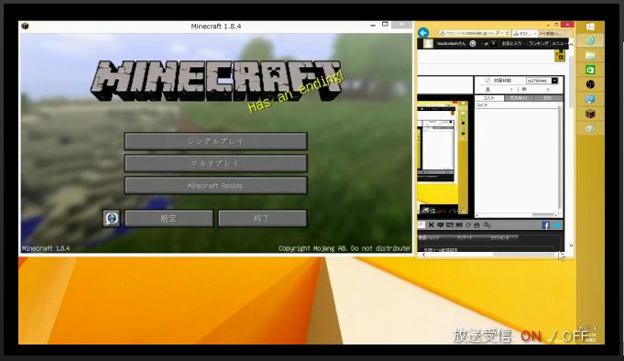Select the コメント tab in comment panel

coord(488,98)
